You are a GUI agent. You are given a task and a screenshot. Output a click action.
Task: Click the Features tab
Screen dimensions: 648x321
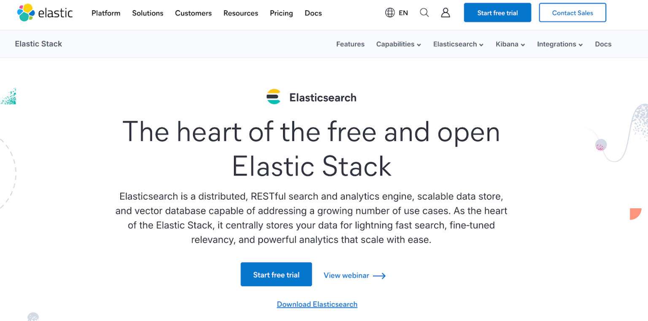[x=350, y=44]
